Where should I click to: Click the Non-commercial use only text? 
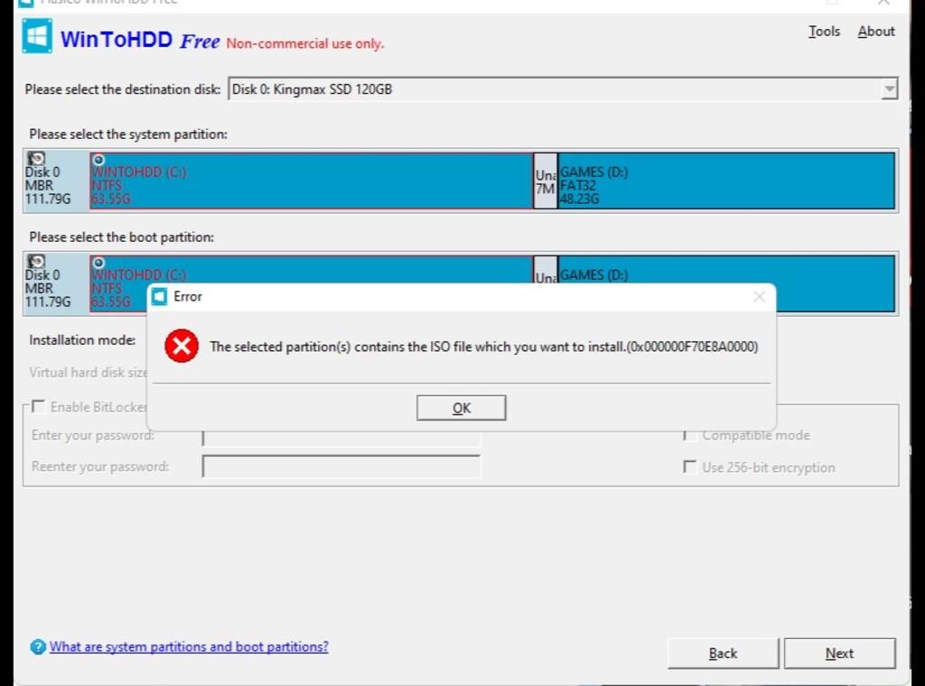pyautogui.click(x=305, y=43)
